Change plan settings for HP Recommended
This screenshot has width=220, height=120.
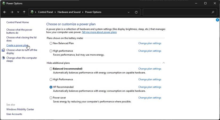coord(150,87)
